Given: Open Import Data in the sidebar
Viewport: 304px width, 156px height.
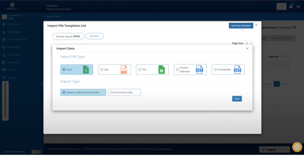Looking at the screenshot, I should click(x=14, y=32).
